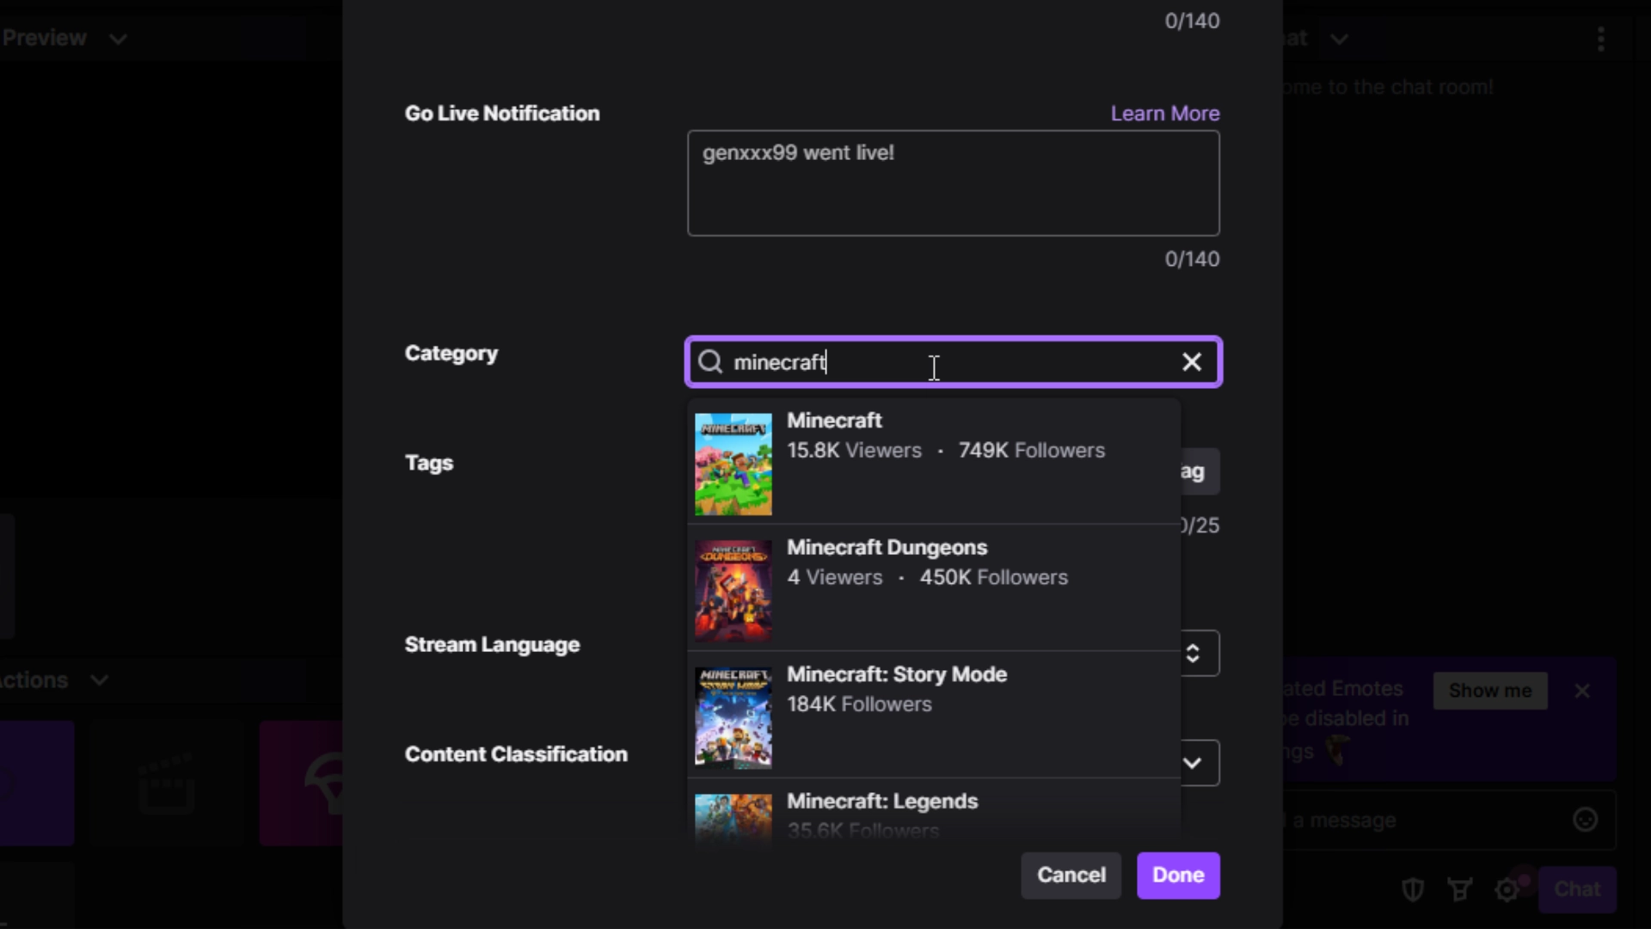Viewport: 1651px width, 929px height.
Task: Click the Chat send button
Action: coord(1577,889)
